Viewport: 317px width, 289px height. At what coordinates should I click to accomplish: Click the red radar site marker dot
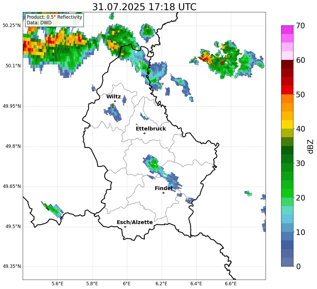[x=222, y=63]
